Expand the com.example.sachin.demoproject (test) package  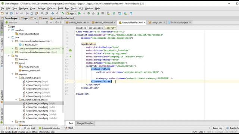tap(12, 52)
